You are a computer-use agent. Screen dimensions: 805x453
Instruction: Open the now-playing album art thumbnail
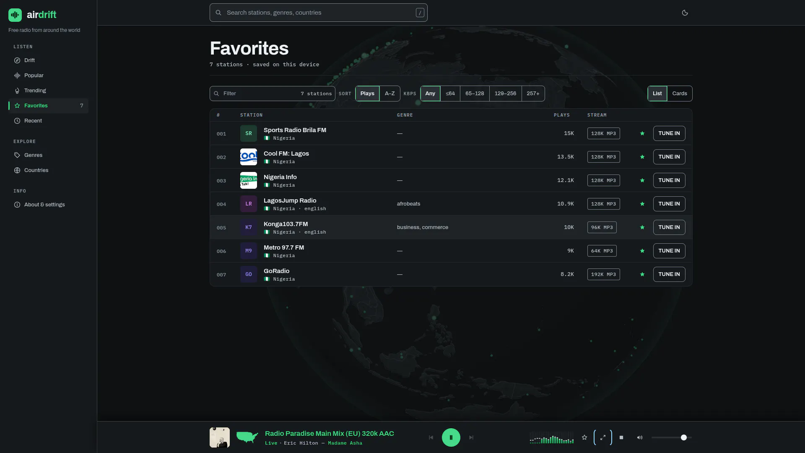[x=220, y=437]
